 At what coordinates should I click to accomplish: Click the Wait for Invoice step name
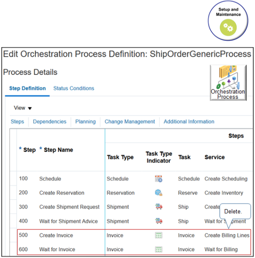57,249
